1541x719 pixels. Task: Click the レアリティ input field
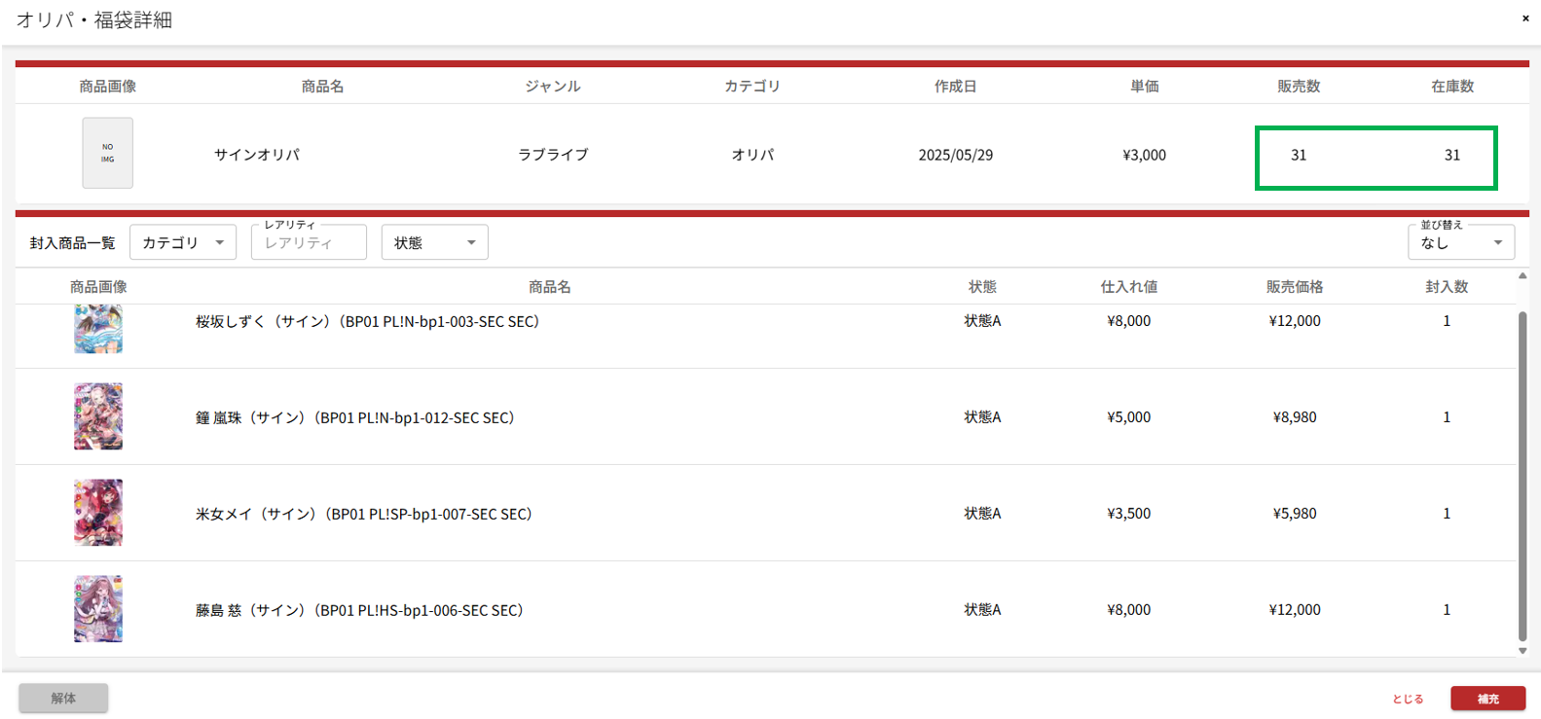[309, 242]
